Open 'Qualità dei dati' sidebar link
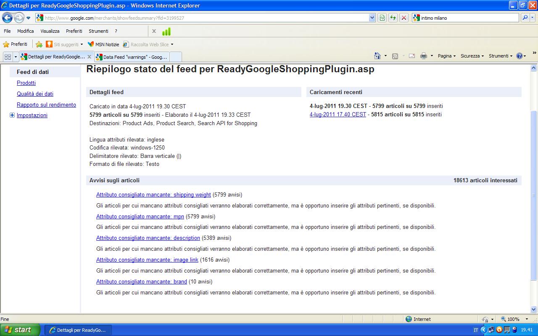 pyautogui.click(x=35, y=94)
